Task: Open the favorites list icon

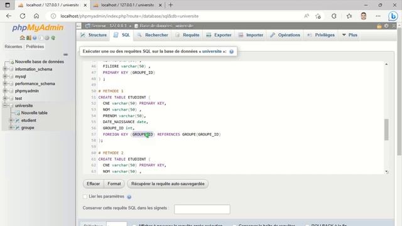Action: point(349,16)
